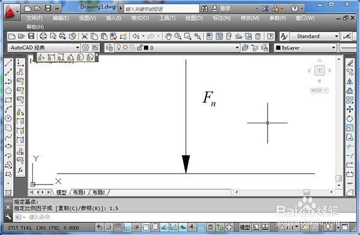Viewport: 360px width, 235px height.
Task: Click the keyword search box in title bar
Action: [x=161, y=9]
